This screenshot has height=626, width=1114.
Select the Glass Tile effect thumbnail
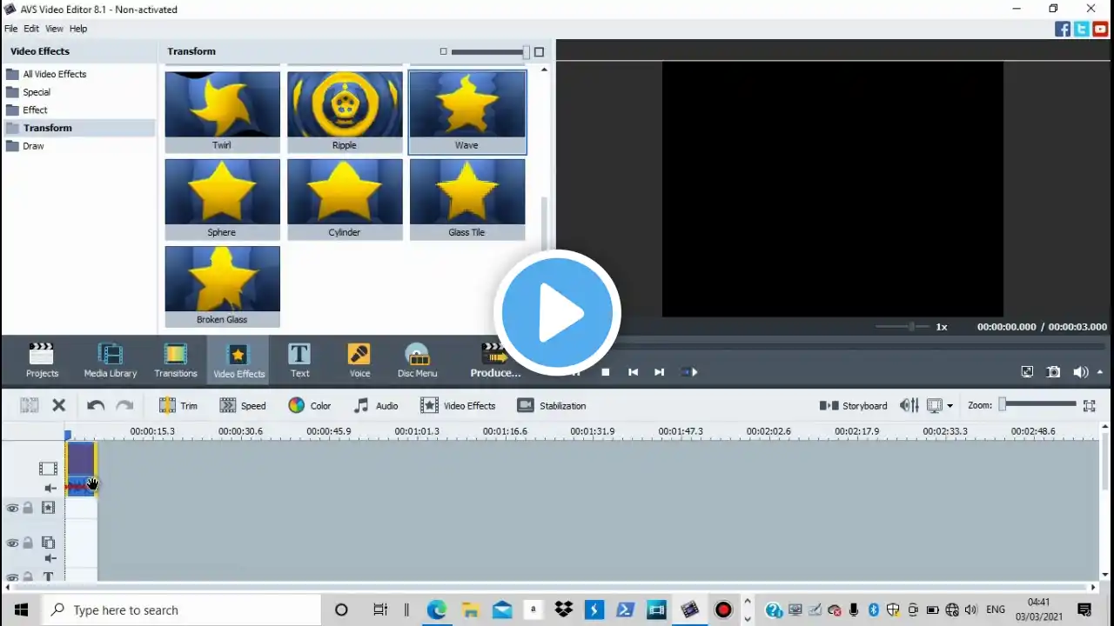click(467, 198)
